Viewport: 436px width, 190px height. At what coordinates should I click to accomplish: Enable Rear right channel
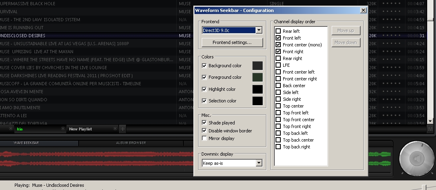[x=278, y=58]
